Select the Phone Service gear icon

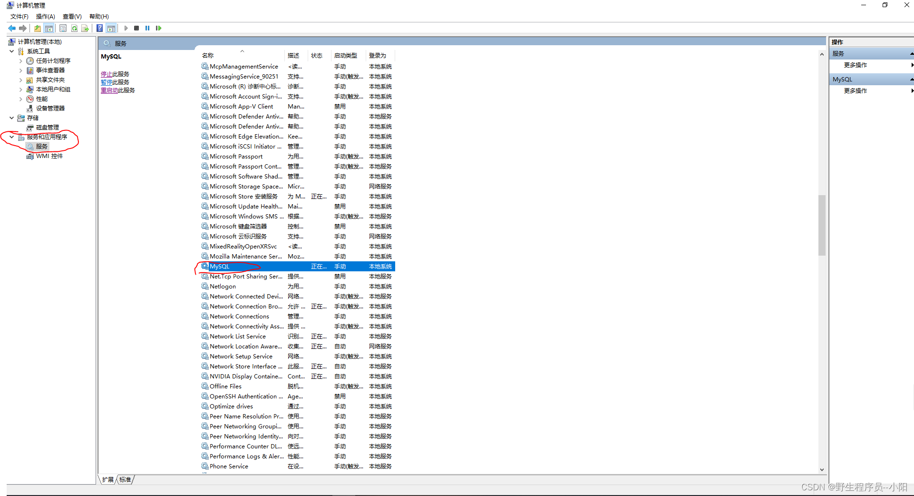(204, 466)
